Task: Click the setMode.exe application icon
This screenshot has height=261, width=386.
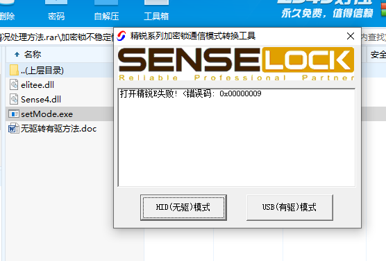Action: pyautogui.click(x=14, y=114)
